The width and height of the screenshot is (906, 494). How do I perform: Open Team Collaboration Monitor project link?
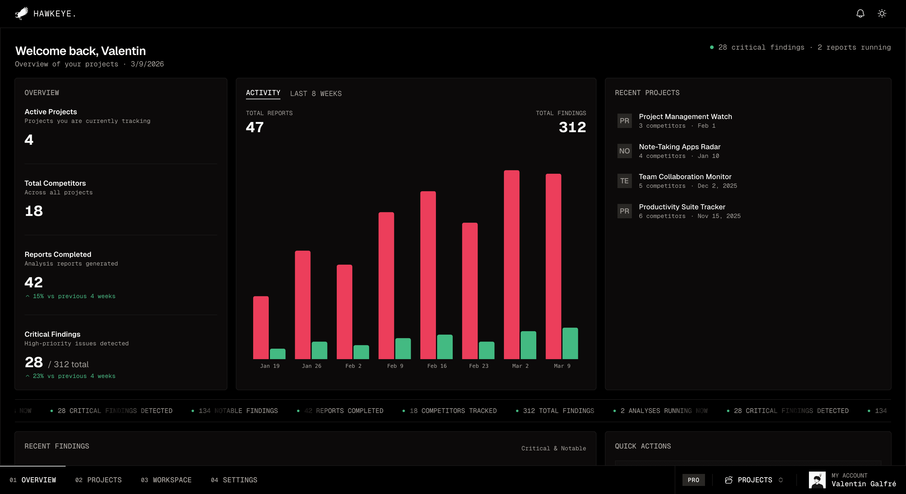(x=685, y=177)
